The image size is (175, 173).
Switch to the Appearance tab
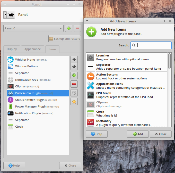(32, 49)
